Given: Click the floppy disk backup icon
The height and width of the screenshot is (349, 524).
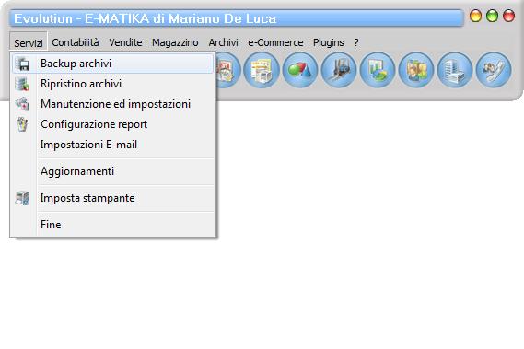Looking at the screenshot, I should click(x=23, y=64).
